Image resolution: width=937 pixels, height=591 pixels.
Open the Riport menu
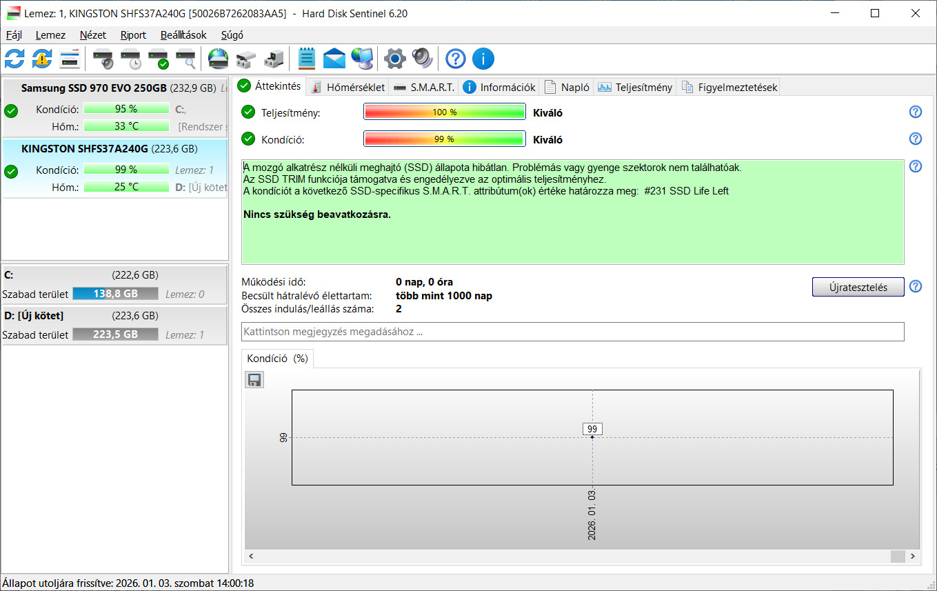133,35
